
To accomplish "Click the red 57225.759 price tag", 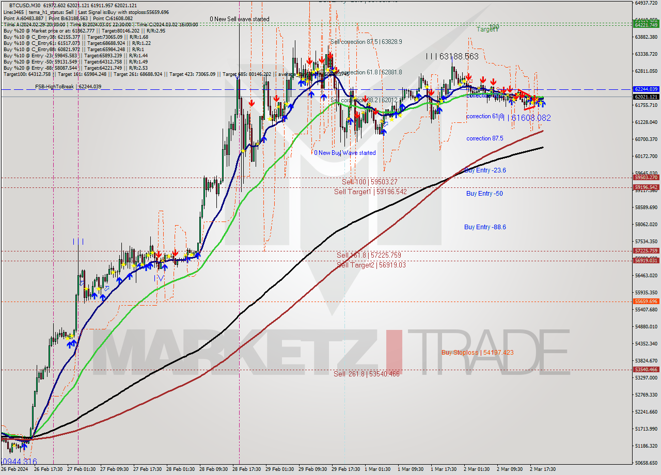I will pyautogui.click(x=646, y=251).
